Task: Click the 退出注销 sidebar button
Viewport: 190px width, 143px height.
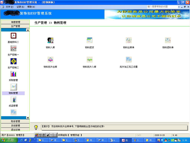Action: coord(15,130)
